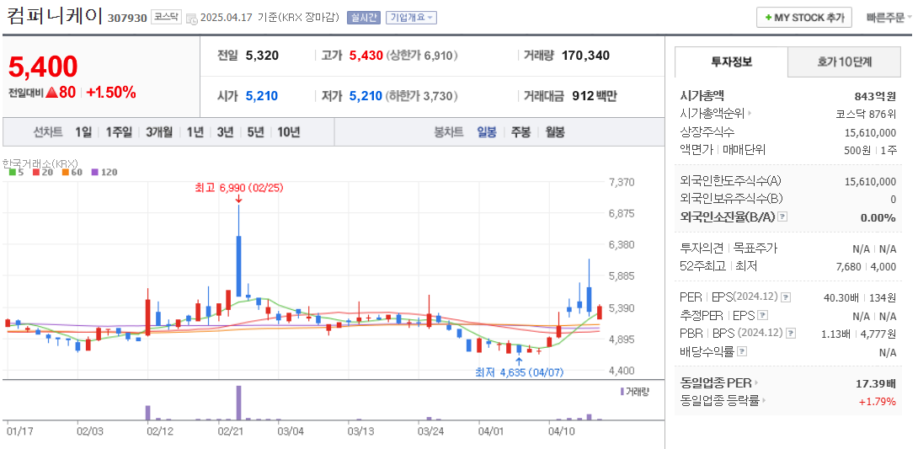Click the 실시간 badge button
This screenshot has height=449, width=918.
pos(364,18)
